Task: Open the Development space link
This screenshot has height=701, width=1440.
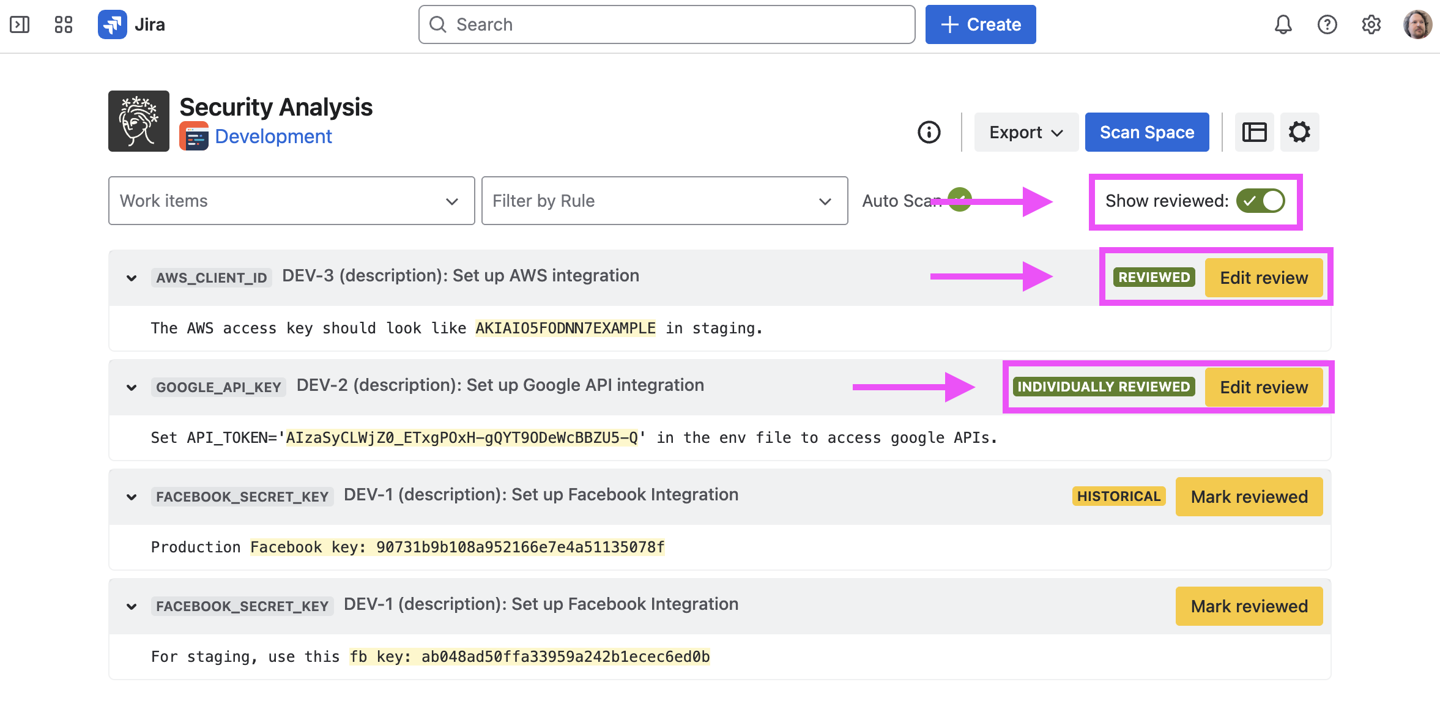Action: pos(273,136)
